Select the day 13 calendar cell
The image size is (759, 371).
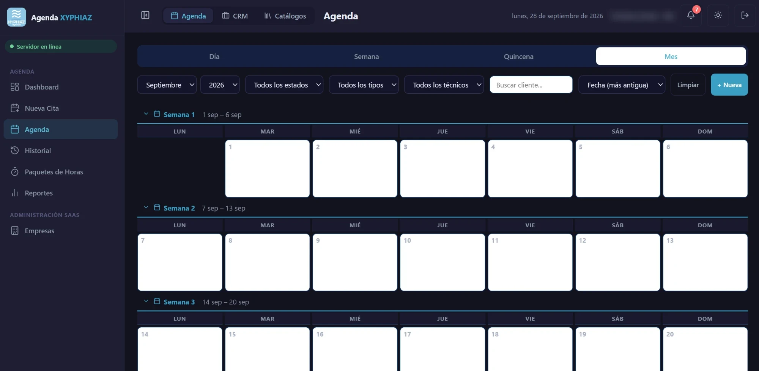pyautogui.click(x=705, y=262)
